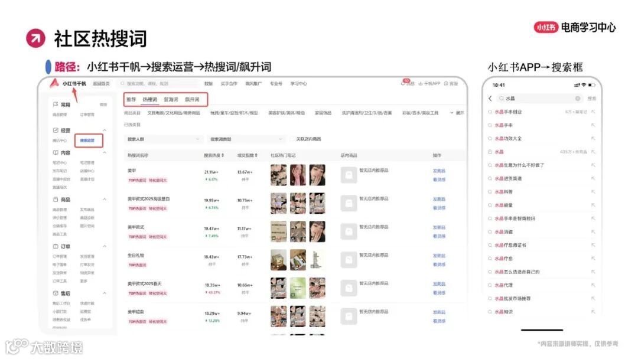
Task: Click the 客服 customer service icon
Action: [446, 83]
